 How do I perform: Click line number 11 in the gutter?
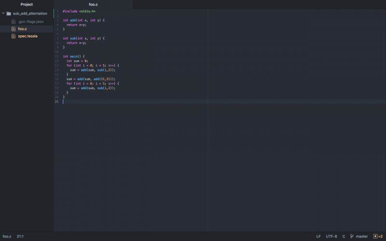point(57,56)
